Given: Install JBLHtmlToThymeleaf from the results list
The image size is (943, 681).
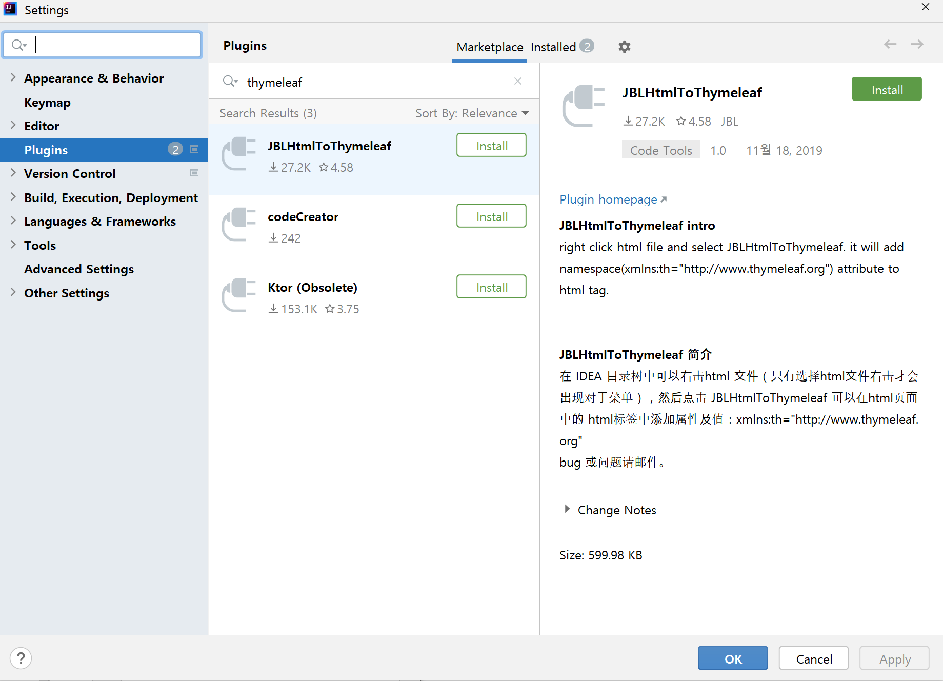Looking at the screenshot, I should (x=491, y=145).
